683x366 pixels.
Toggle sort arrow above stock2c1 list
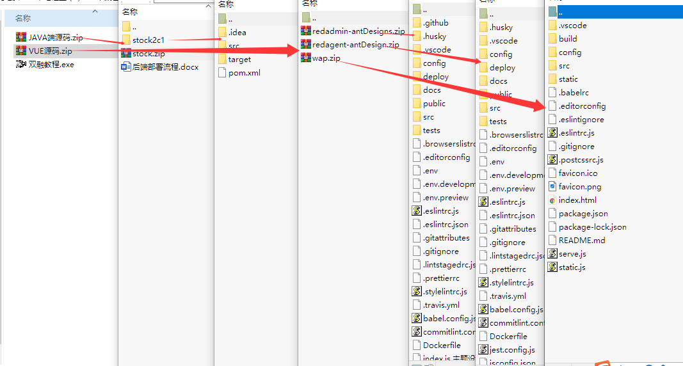pos(208,6)
